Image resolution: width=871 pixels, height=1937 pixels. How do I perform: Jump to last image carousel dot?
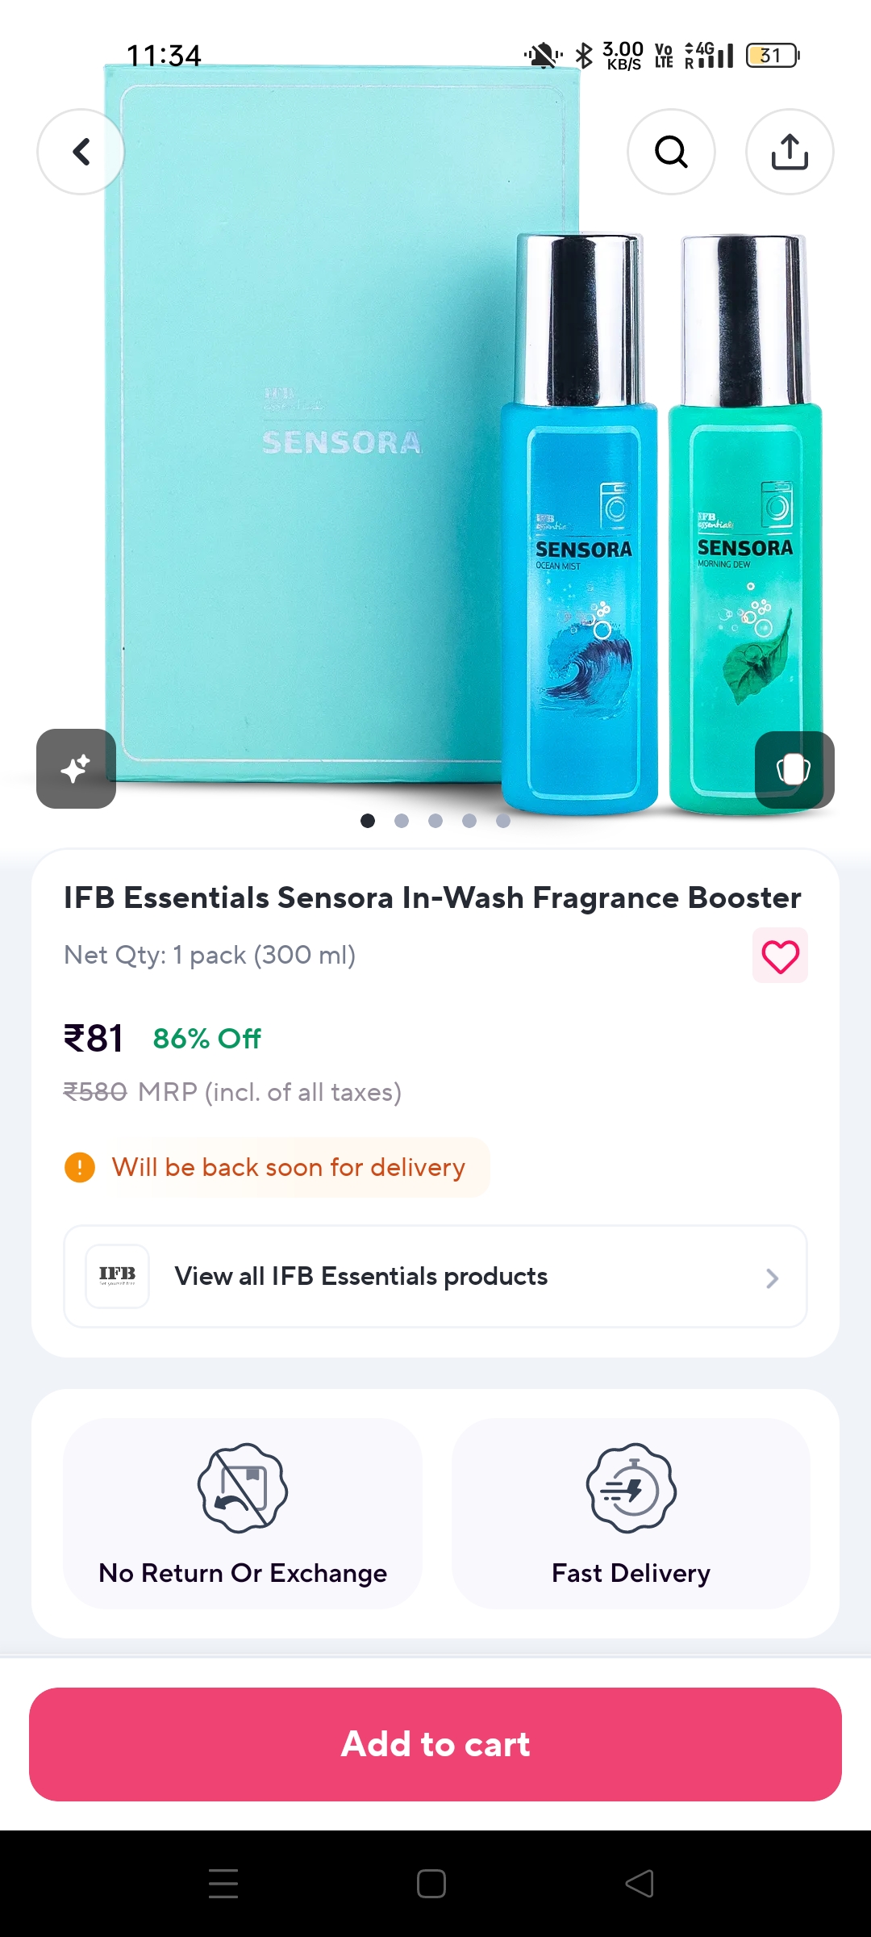pyautogui.click(x=503, y=821)
